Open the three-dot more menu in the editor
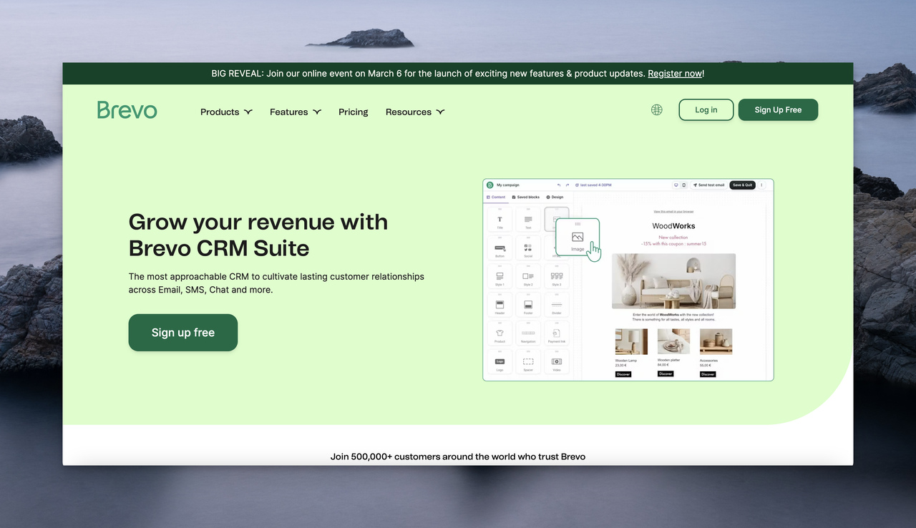The image size is (916, 528). click(761, 185)
